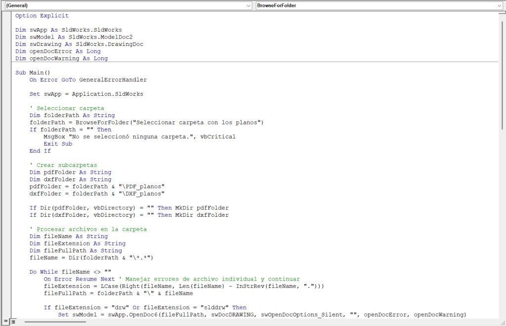This screenshot has height=326, width=506.
Task: Click the 'fileName = Dir(folderPath & "\*.*")' line
Action: click(x=91, y=257)
